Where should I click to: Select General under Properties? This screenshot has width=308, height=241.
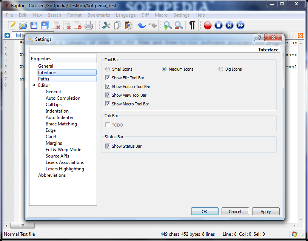click(x=46, y=66)
